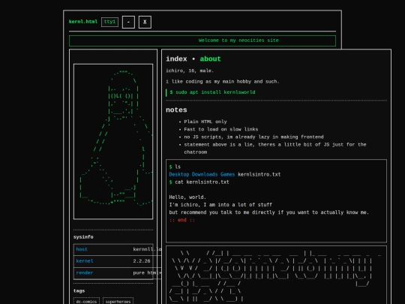This screenshot has width=405, height=304.
Task: Switch to the about tab
Action: 210,59
